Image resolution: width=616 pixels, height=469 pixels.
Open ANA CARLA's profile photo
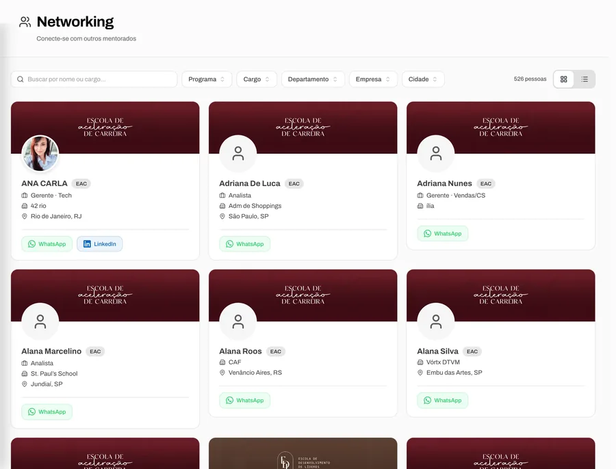(40, 153)
